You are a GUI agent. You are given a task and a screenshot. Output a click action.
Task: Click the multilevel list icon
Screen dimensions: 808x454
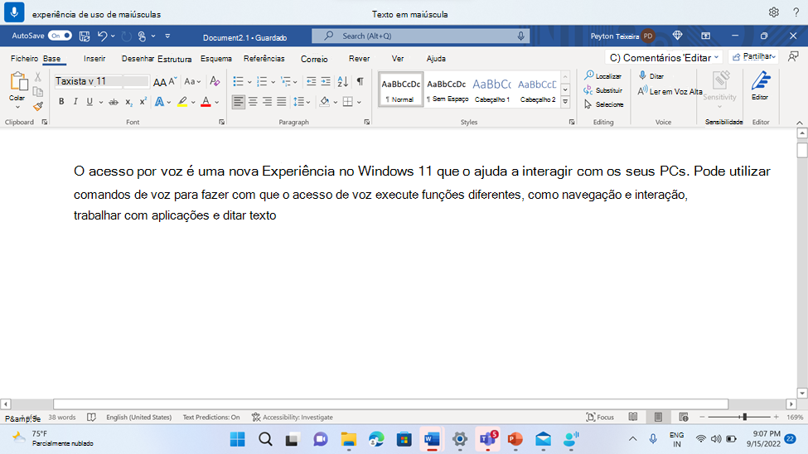point(286,81)
